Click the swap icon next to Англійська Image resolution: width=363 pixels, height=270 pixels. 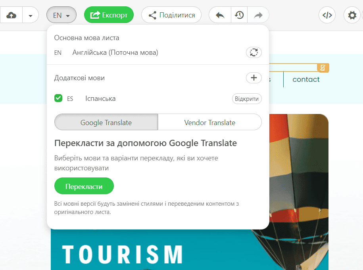(254, 52)
